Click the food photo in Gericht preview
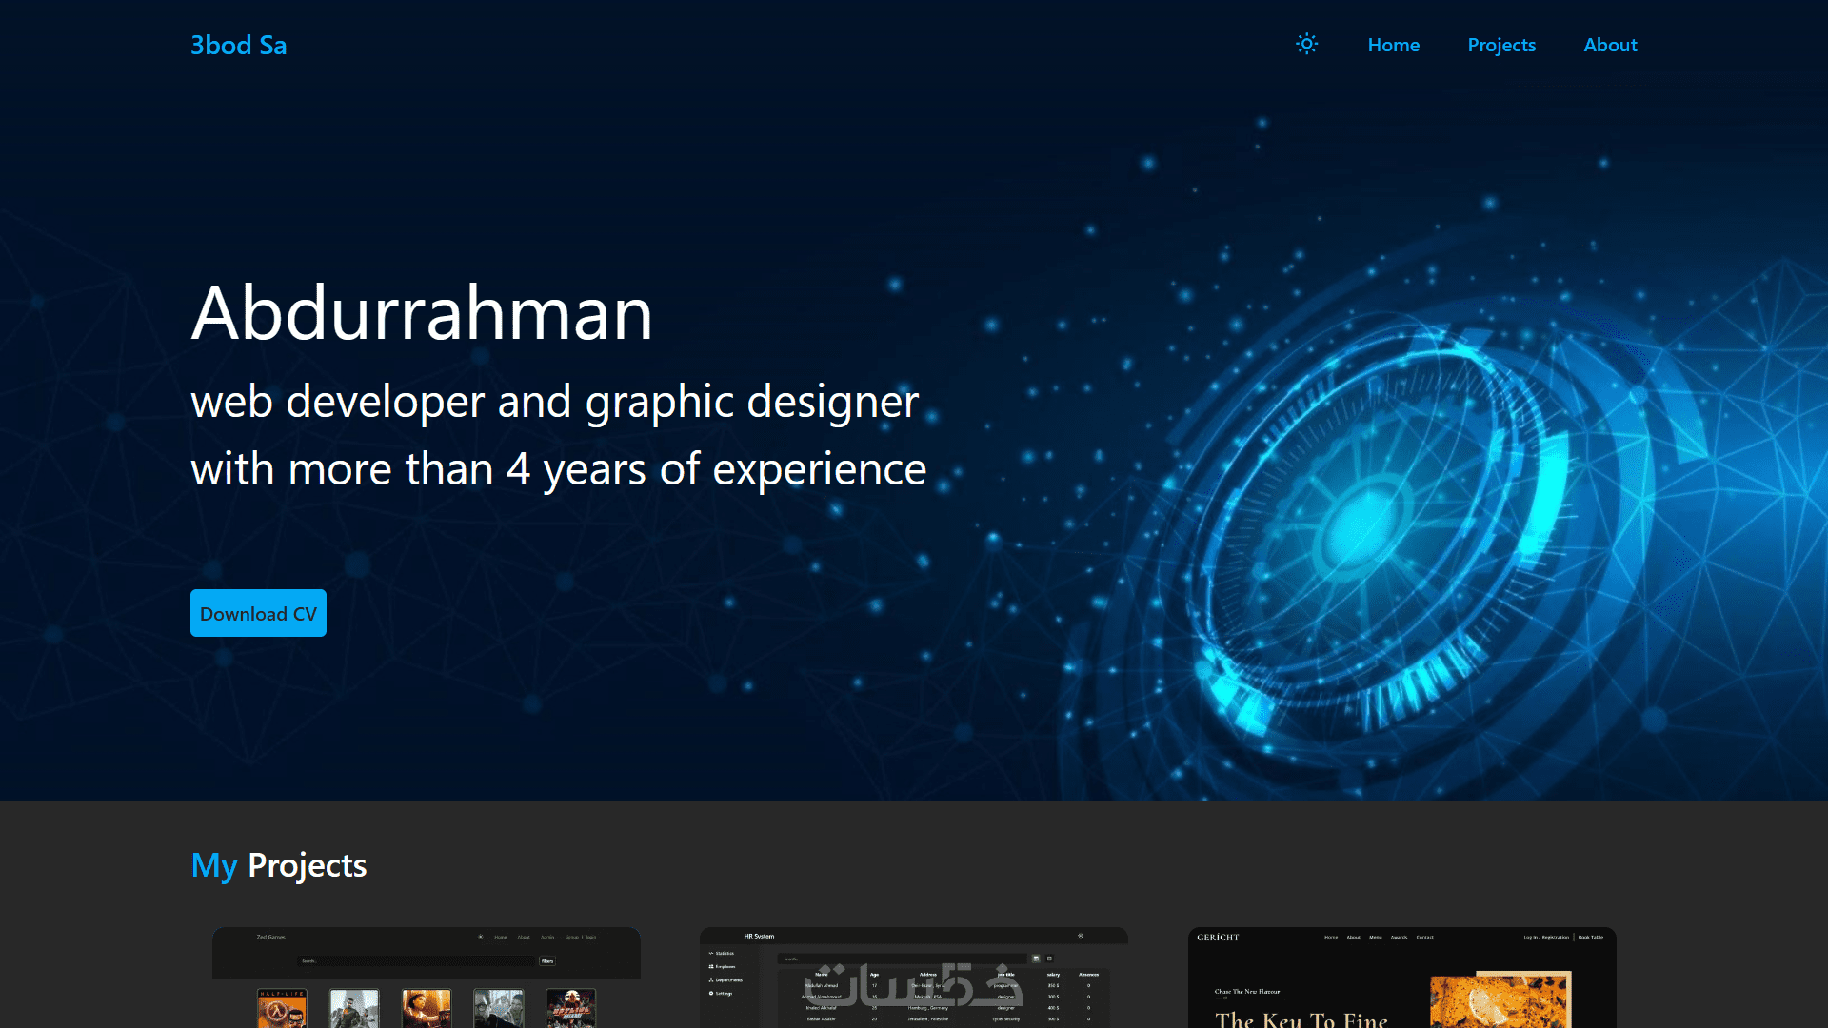Viewport: 1828px width, 1028px height. (1500, 1000)
